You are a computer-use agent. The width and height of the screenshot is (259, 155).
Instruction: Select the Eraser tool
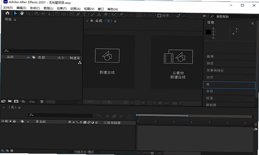point(105,15)
